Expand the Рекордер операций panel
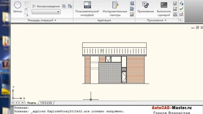Screen dimensions: 203x114 click(42, 20)
